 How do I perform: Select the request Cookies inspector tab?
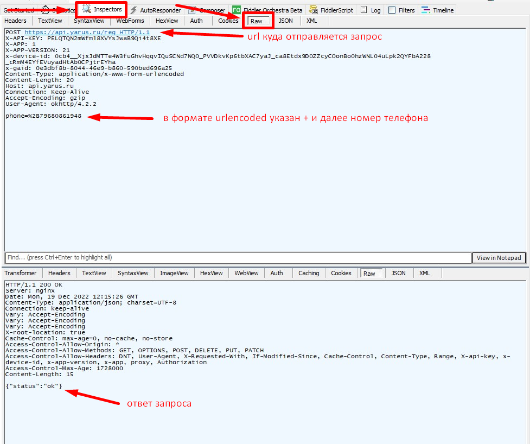point(228,21)
